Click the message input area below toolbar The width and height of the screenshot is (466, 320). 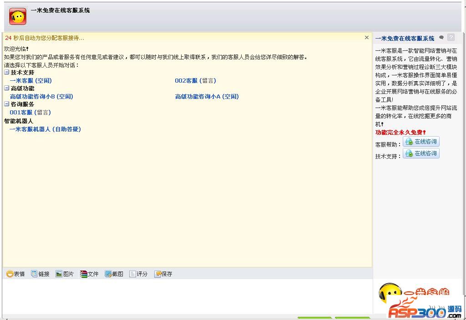(x=187, y=296)
